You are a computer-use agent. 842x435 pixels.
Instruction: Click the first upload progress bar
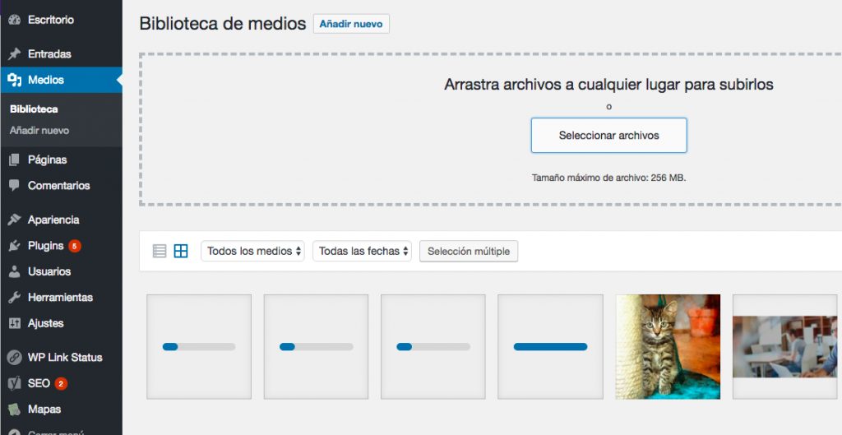click(x=199, y=347)
